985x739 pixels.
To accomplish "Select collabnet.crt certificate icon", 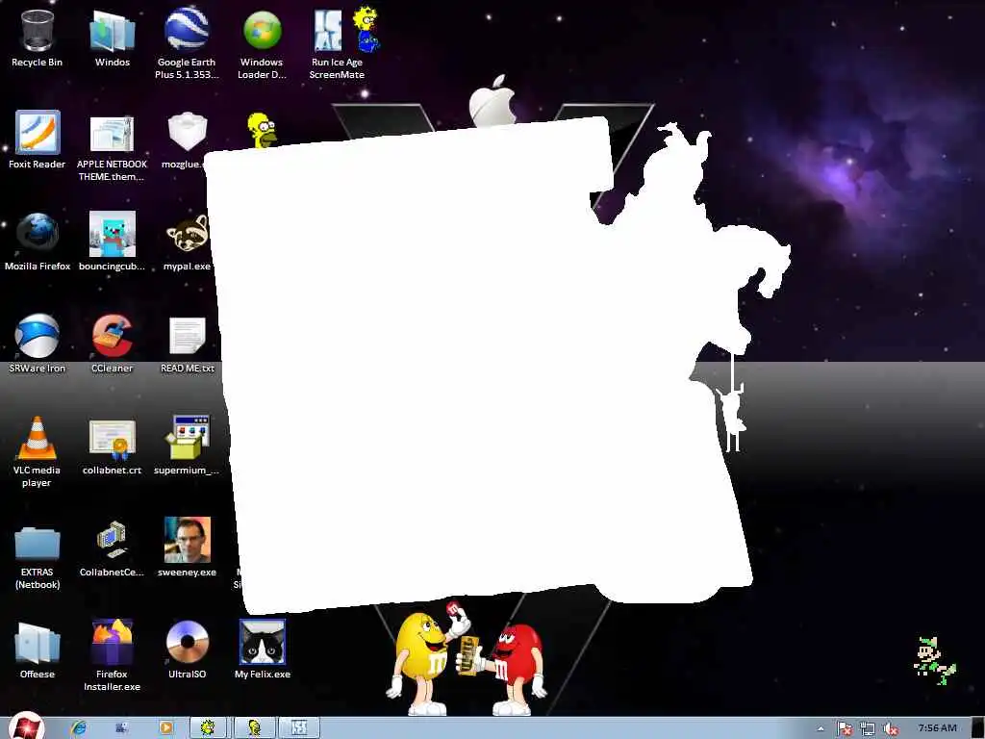I will [x=112, y=446].
